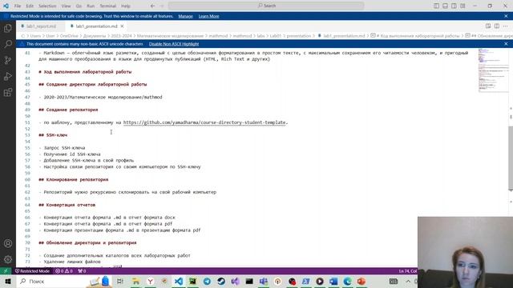Open Steam from the taskbar

pos(221,281)
